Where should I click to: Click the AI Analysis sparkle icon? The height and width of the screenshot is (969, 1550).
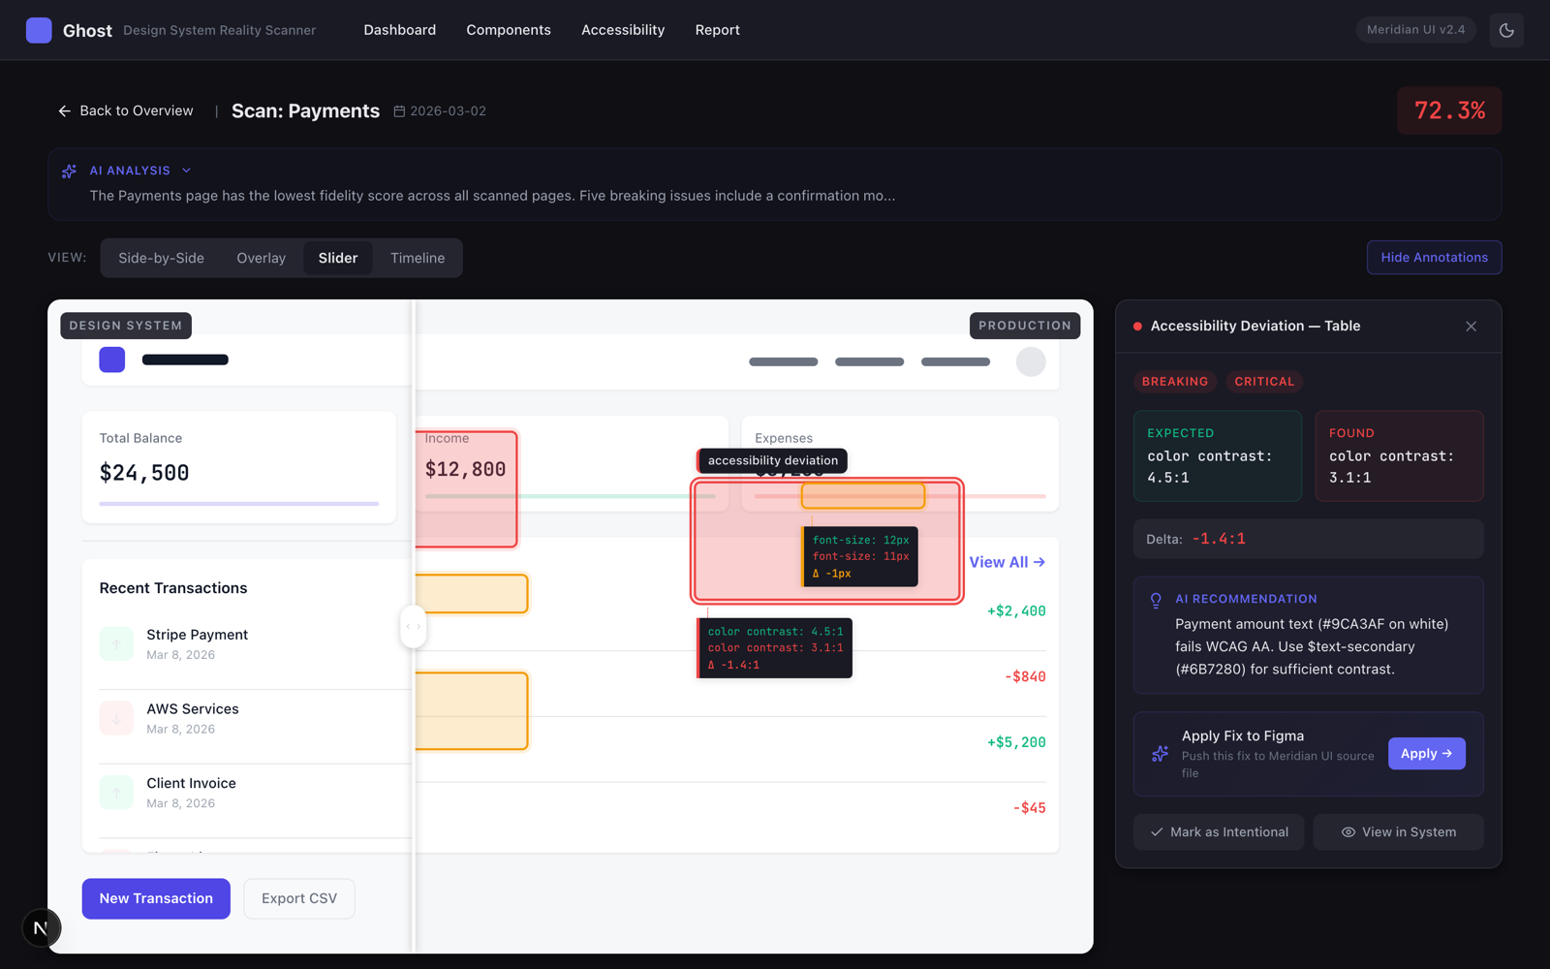point(69,172)
